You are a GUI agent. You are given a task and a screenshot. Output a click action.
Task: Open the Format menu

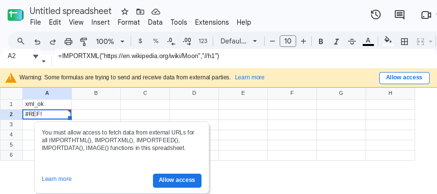click(x=129, y=22)
